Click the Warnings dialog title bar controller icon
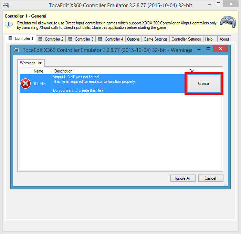The height and width of the screenshot is (234, 241). (x=17, y=50)
